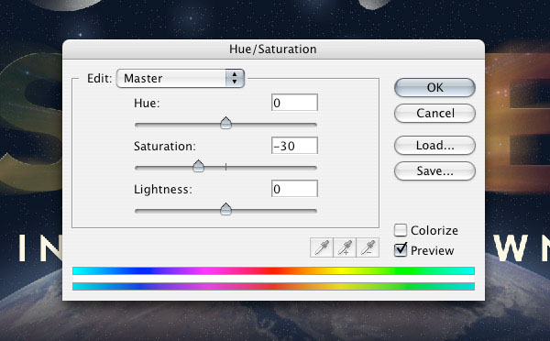The image size is (550, 341).
Task: Select the add-to-sample eyedropper tool
Action: pyautogui.click(x=345, y=247)
